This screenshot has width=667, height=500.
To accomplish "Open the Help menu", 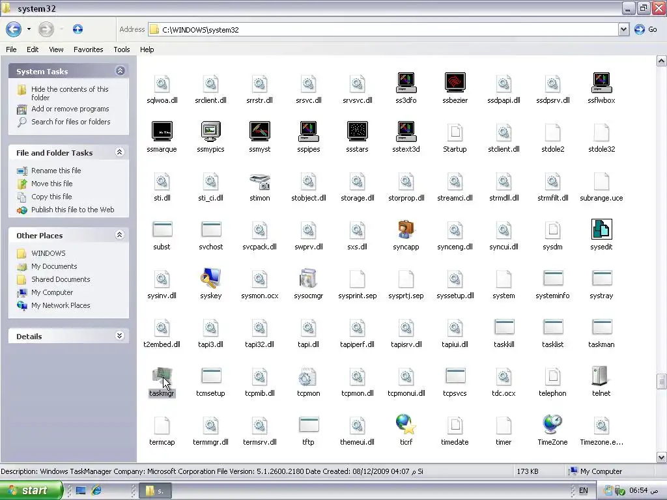I will tap(147, 49).
